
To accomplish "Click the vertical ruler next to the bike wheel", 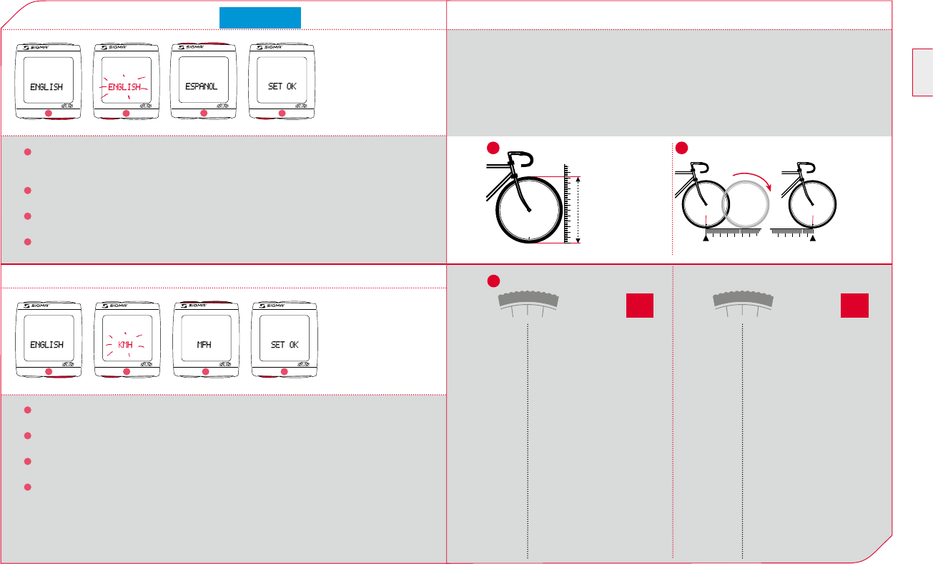I will coord(569,204).
